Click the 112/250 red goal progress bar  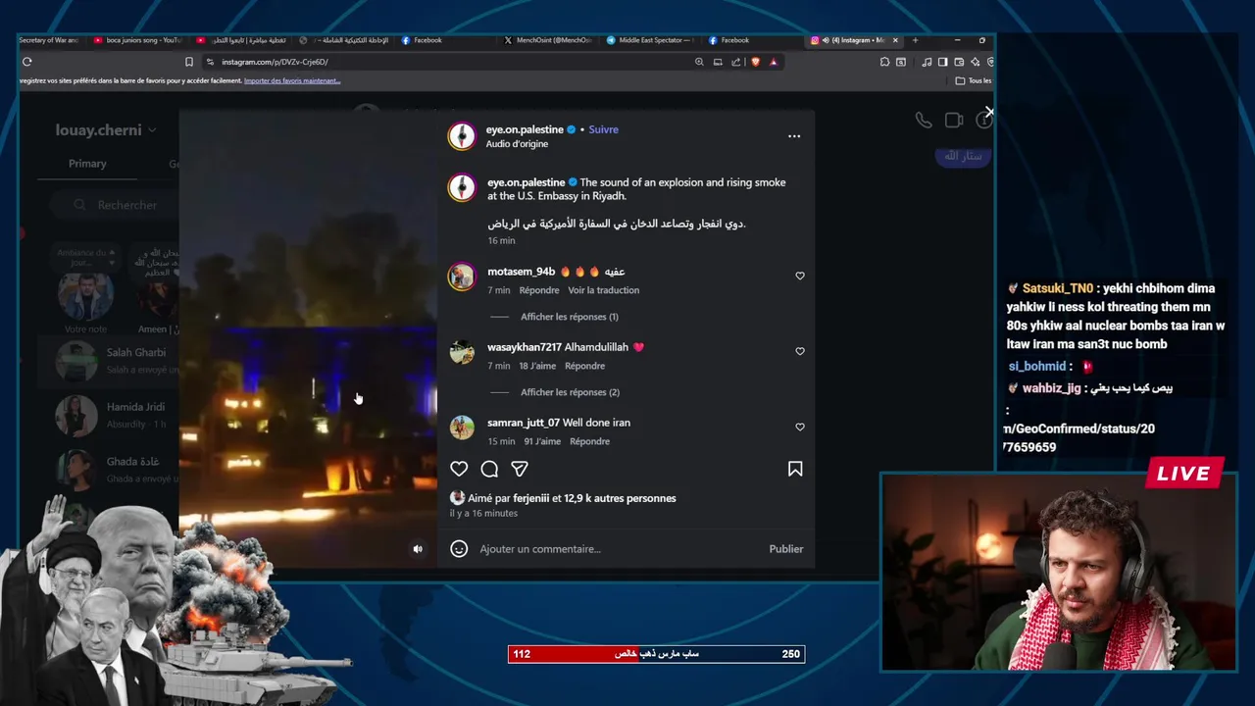click(656, 654)
